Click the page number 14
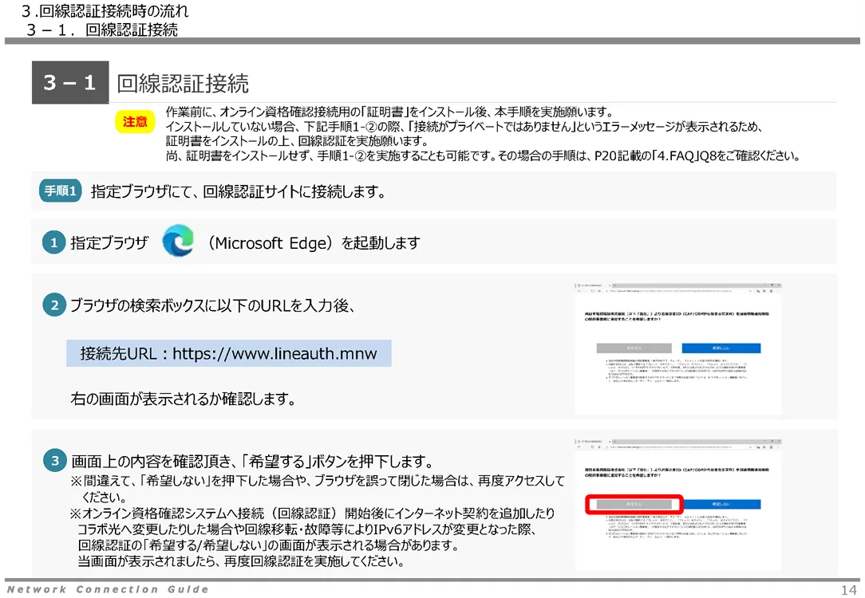The image size is (865, 598). click(x=847, y=589)
